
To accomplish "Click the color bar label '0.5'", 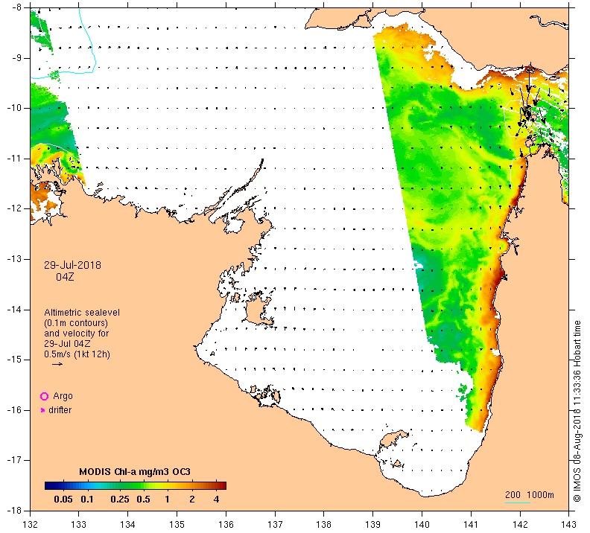I will pyautogui.click(x=143, y=500).
